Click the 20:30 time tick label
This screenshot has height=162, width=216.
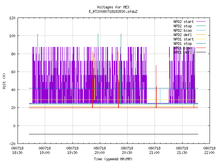[x=127, y=153]
